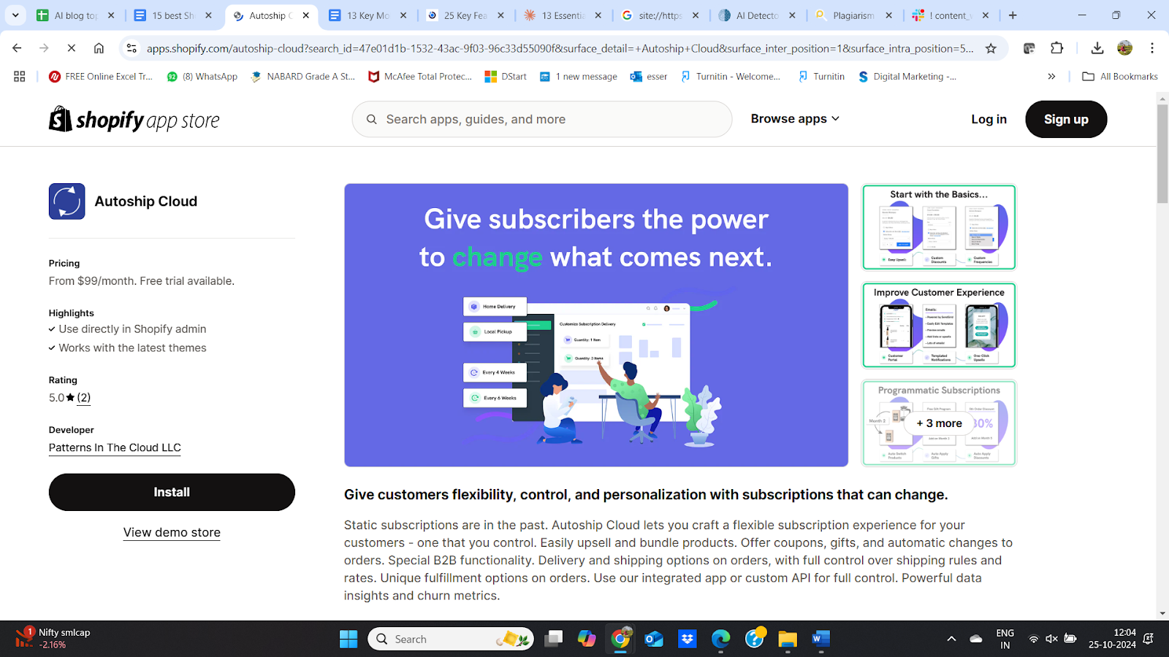Screen dimensions: 1169x657
Task: Open the Digital Marketing bookmark
Action: (907, 76)
